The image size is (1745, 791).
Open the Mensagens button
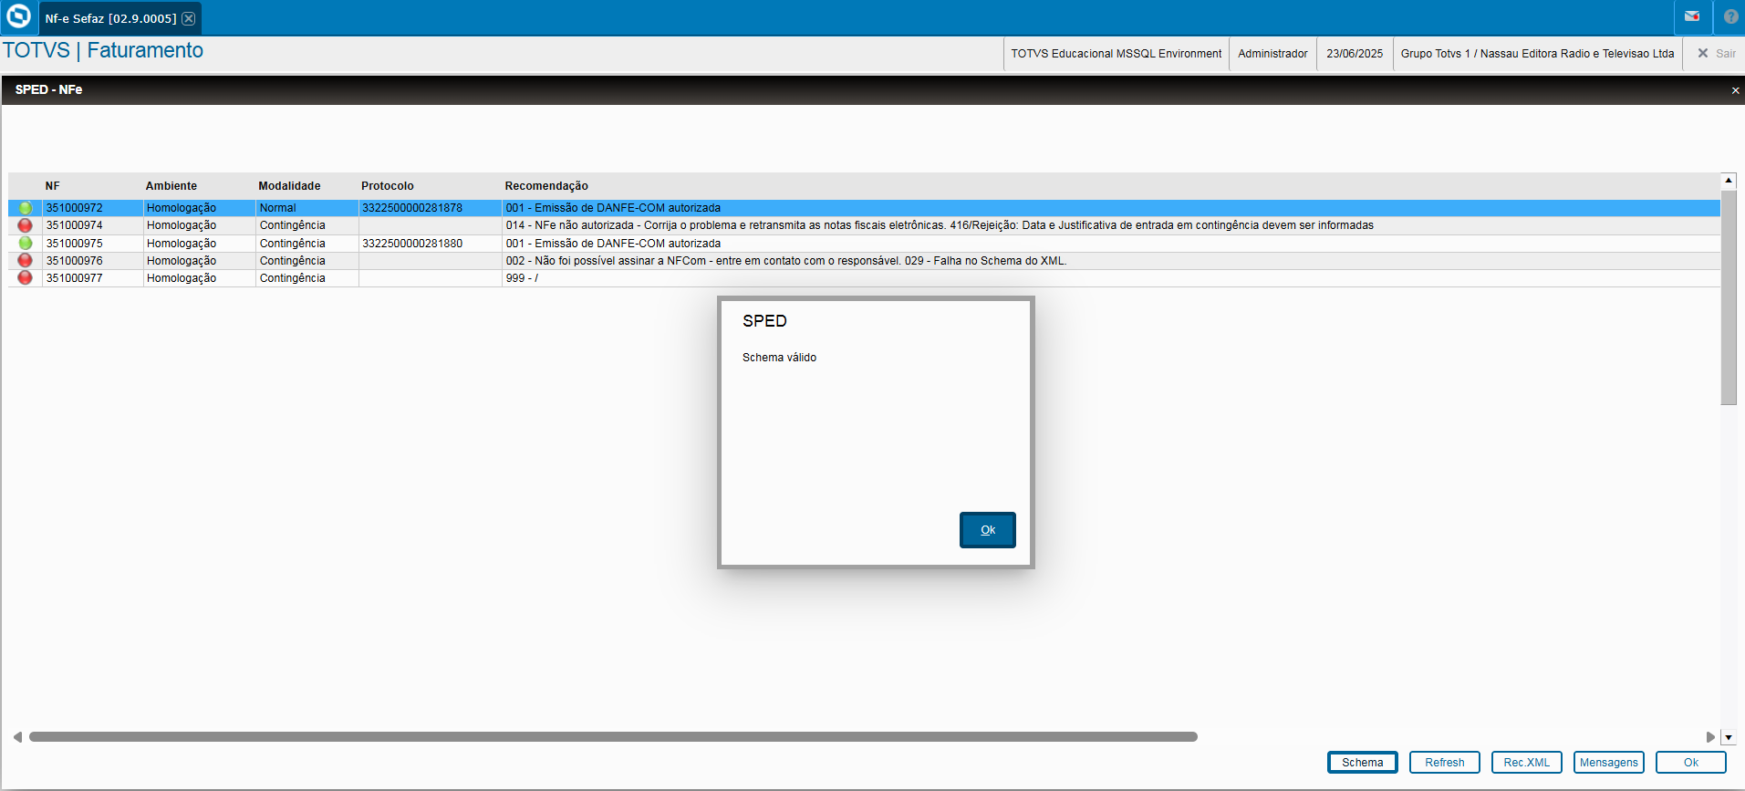tap(1608, 763)
